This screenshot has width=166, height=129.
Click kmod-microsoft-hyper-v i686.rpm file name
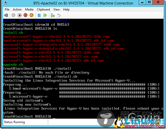(56, 37)
